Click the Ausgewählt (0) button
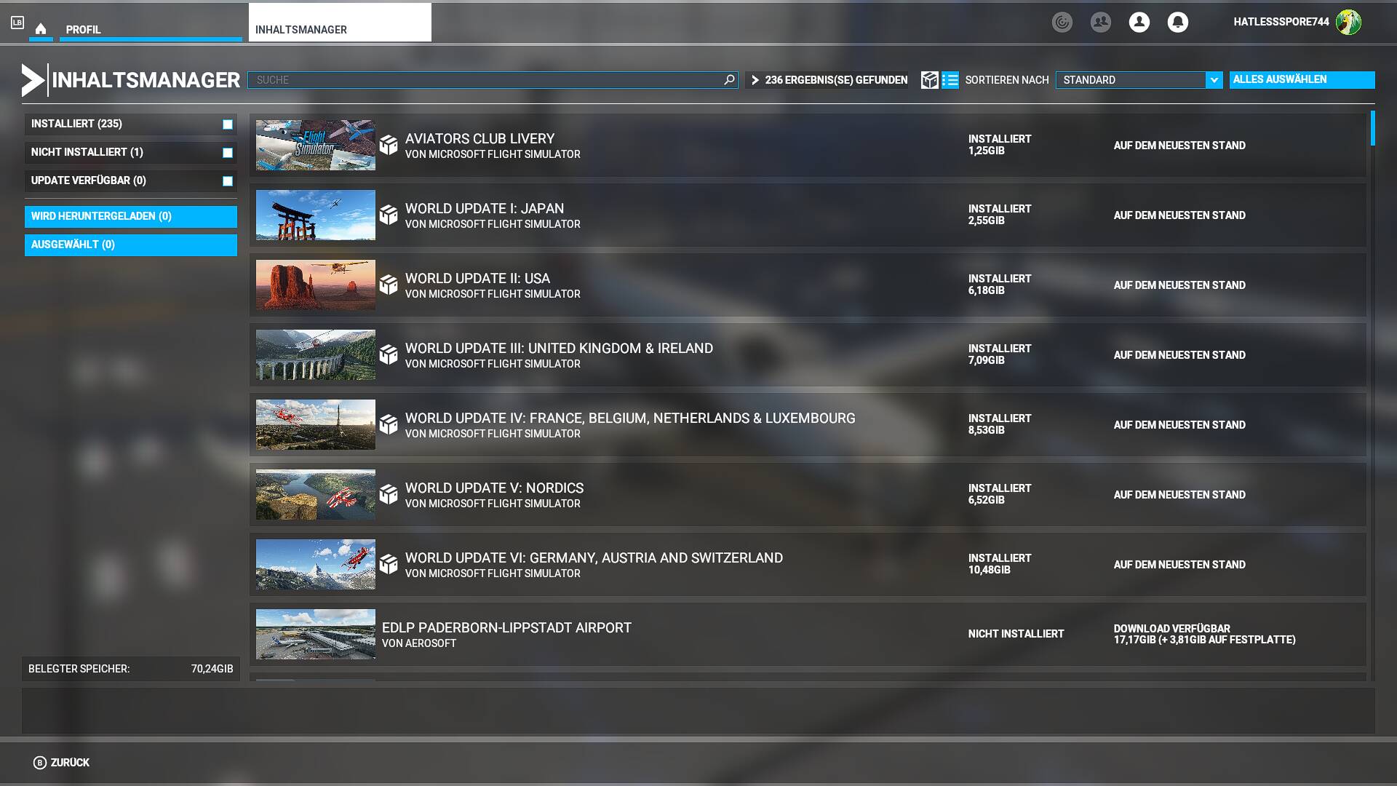Viewport: 1397px width, 786px height. (x=131, y=245)
